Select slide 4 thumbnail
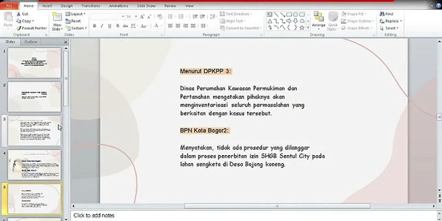This screenshot has height=221, width=442. pyautogui.click(x=35, y=165)
